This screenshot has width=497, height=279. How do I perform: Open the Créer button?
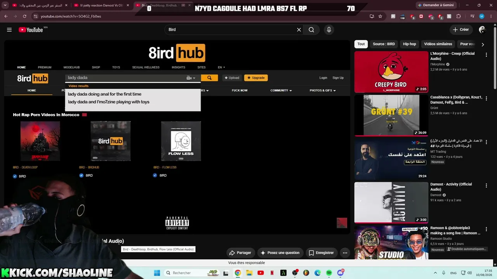pyautogui.click(x=461, y=30)
